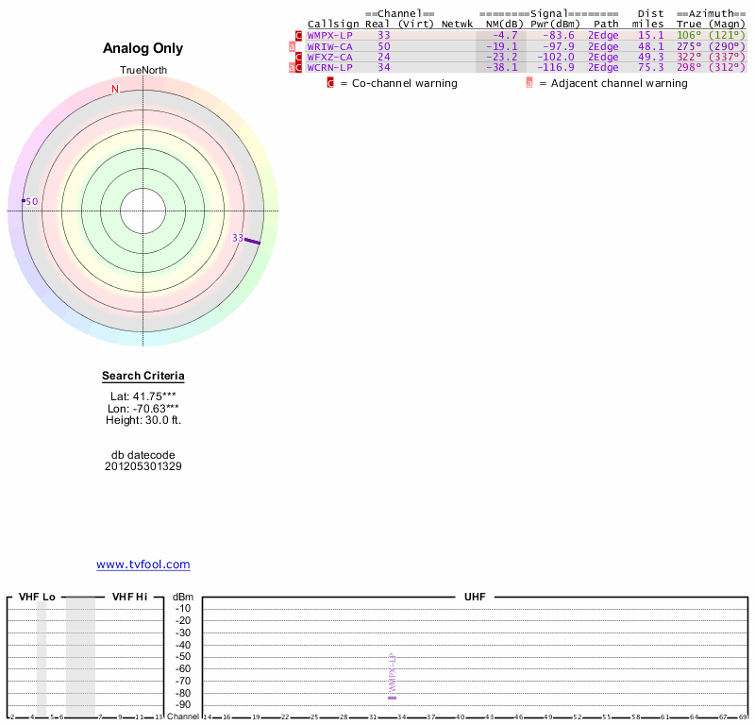The height and width of the screenshot is (725, 755).
Task: Click the adjacent channel warning icon beside WRIW-CA
Action: point(293,46)
